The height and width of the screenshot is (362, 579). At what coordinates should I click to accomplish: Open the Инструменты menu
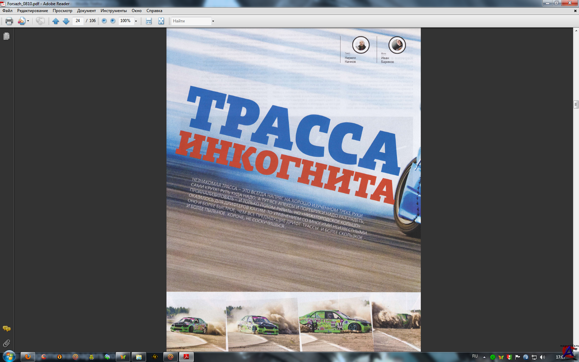click(113, 11)
